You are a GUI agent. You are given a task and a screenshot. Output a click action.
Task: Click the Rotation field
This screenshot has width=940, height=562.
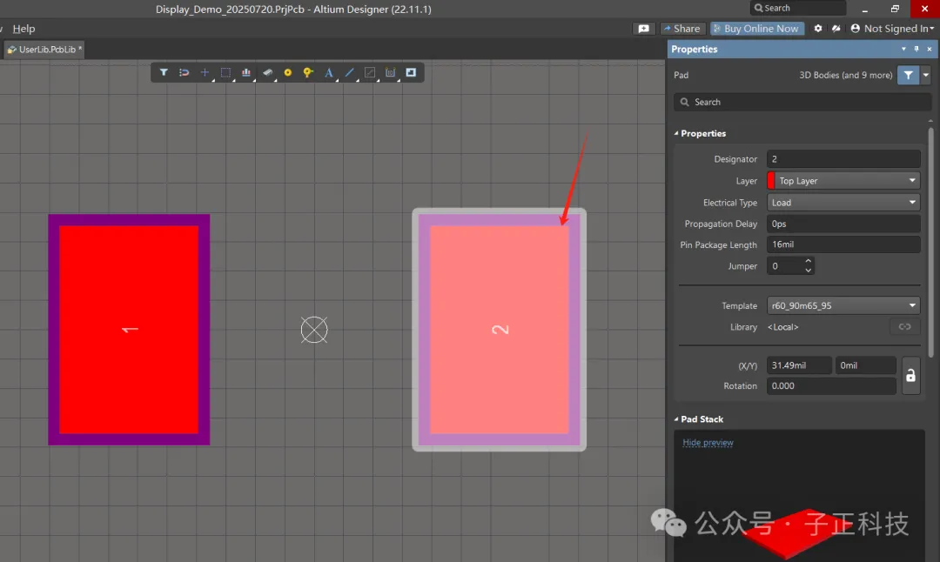pyautogui.click(x=831, y=386)
